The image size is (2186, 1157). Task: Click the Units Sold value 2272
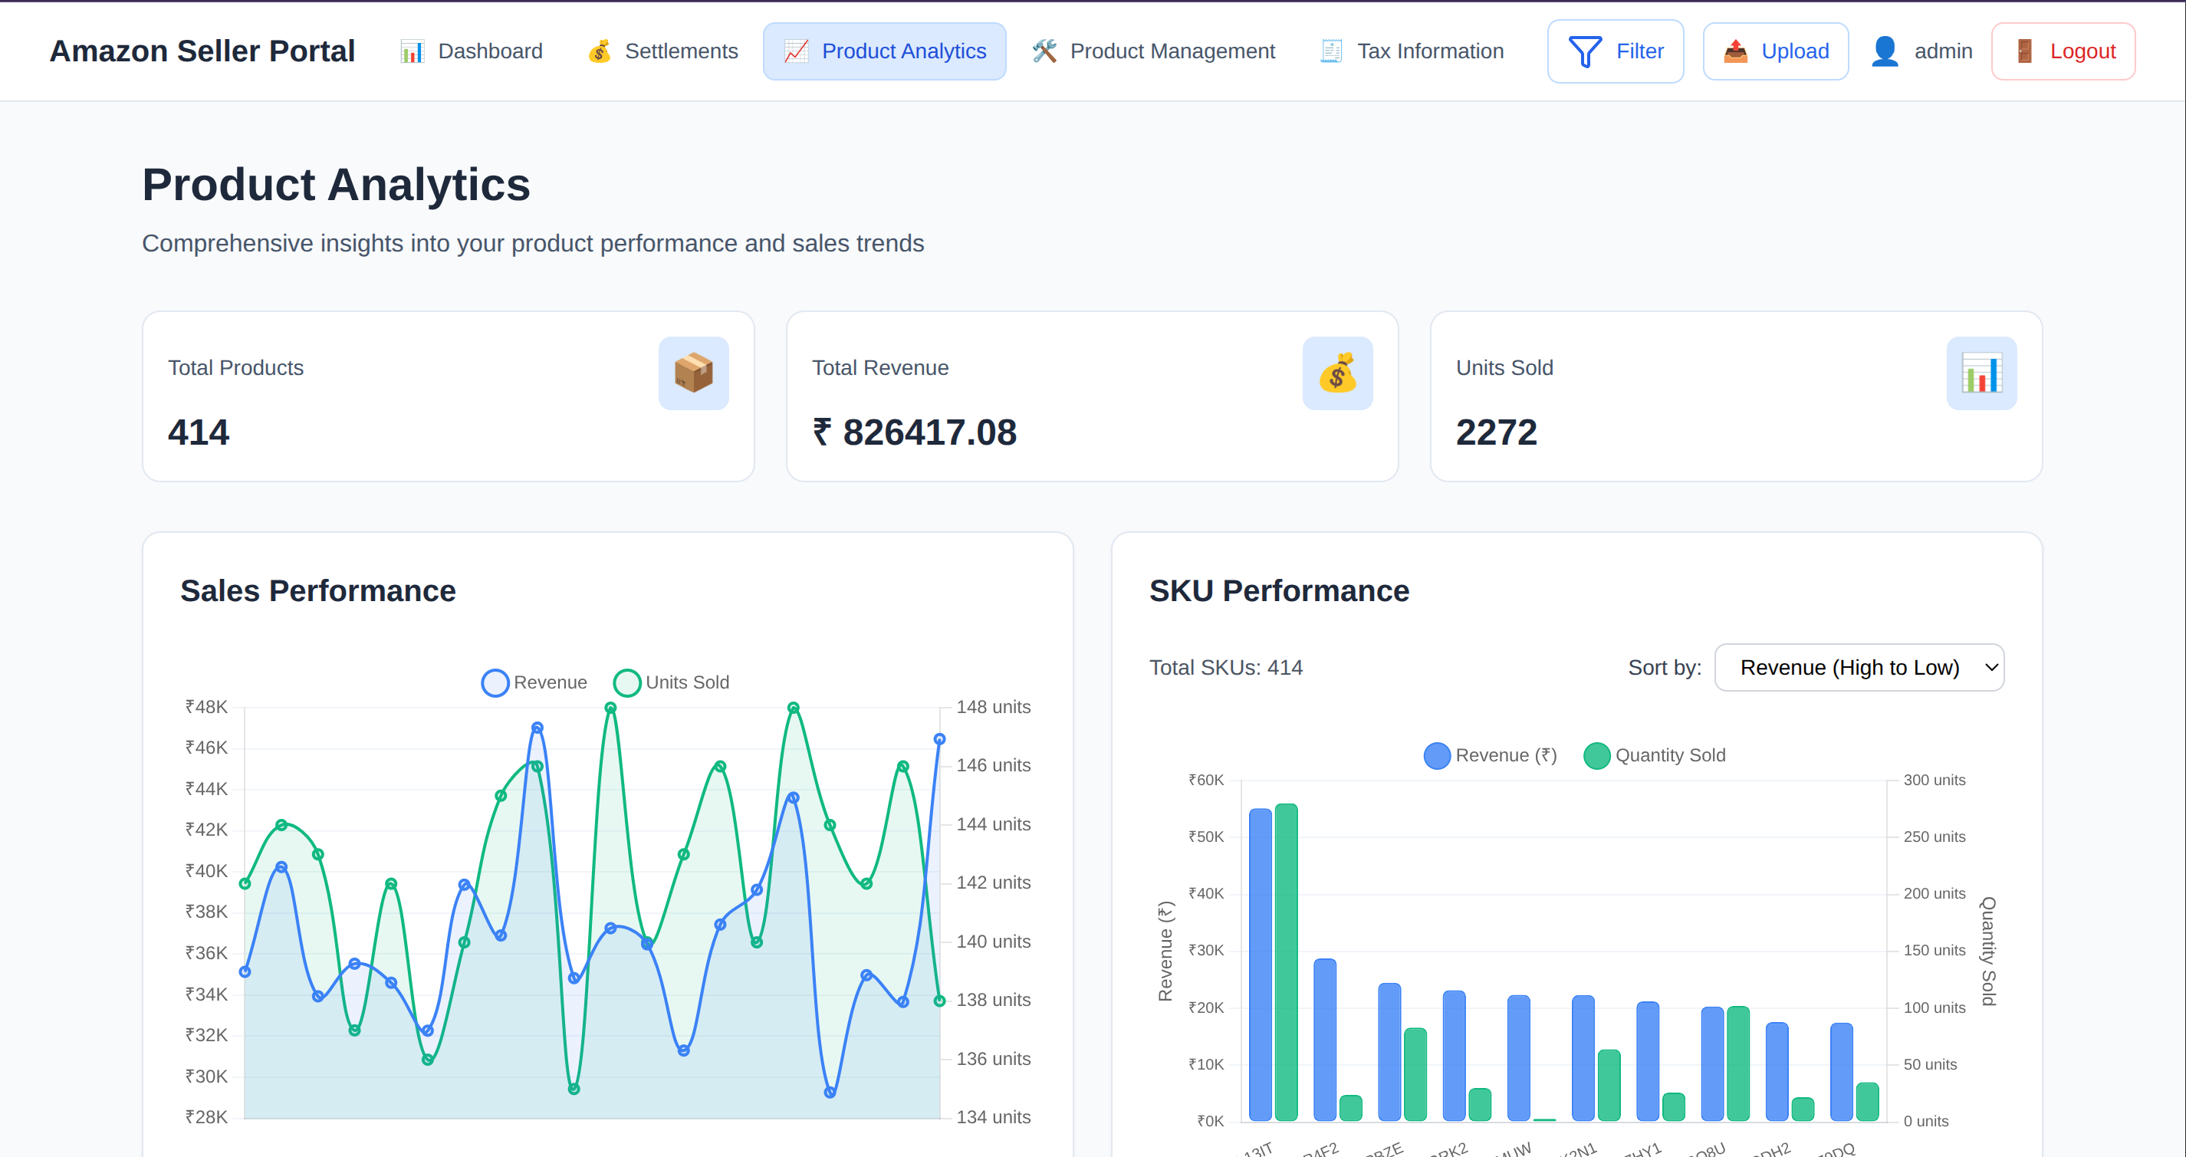point(1496,432)
